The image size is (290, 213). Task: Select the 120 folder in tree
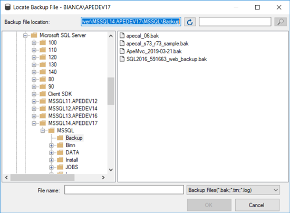coord(53,57)
